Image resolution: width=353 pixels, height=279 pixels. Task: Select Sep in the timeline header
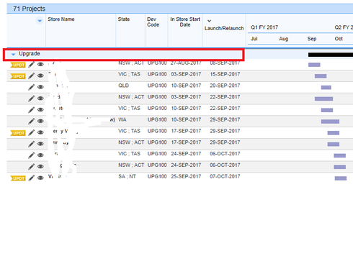pos(312,39)
